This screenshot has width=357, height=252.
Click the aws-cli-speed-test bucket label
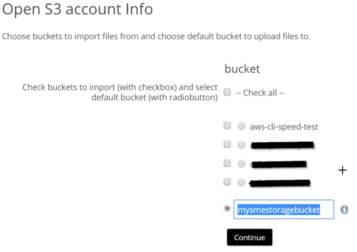pos(284,127)
